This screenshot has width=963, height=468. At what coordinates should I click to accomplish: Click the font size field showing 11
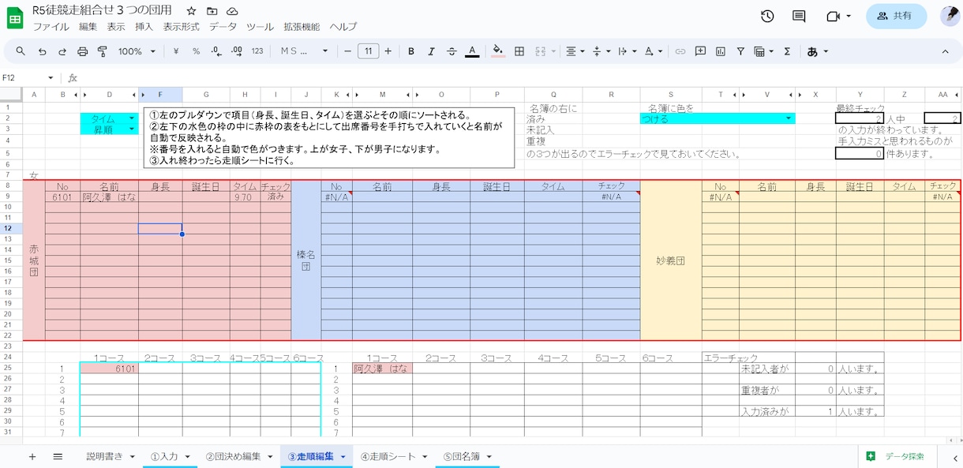[x=368, y=51]
